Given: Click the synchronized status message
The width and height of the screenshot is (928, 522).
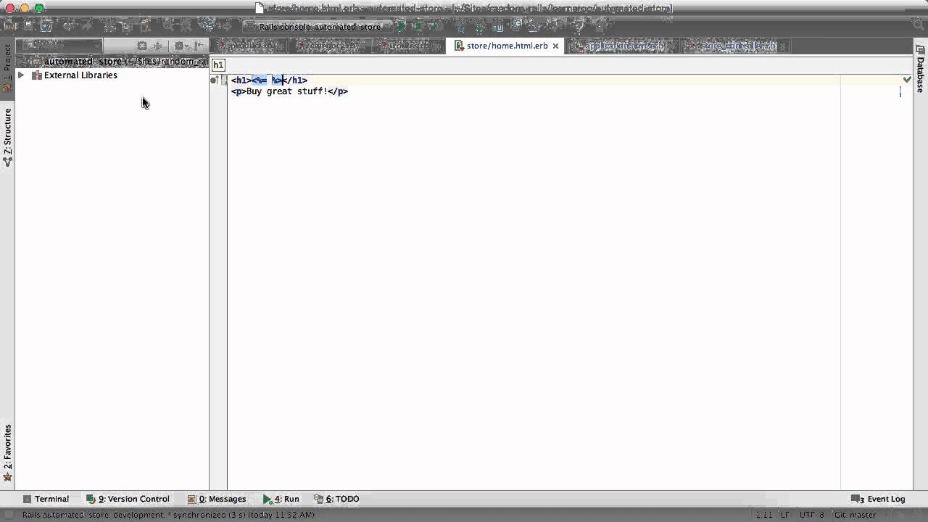Looking at the screenshot, I should click(x=168, y=515).
